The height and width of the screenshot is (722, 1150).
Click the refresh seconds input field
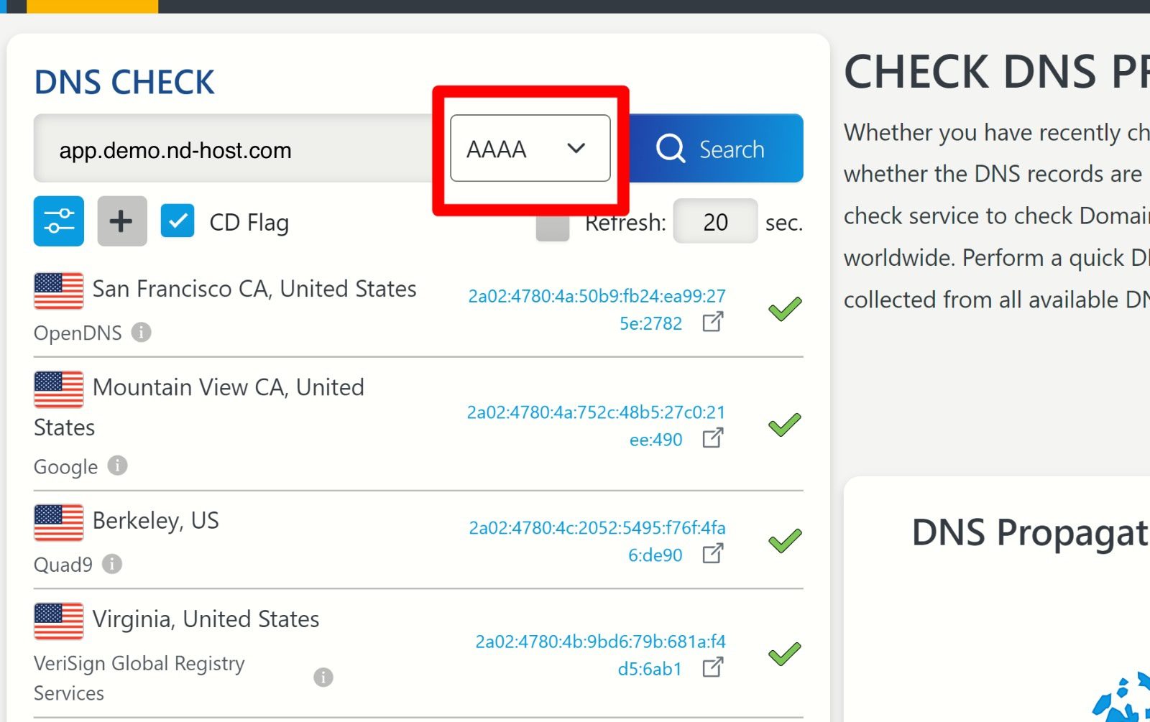tap(715, 222)
